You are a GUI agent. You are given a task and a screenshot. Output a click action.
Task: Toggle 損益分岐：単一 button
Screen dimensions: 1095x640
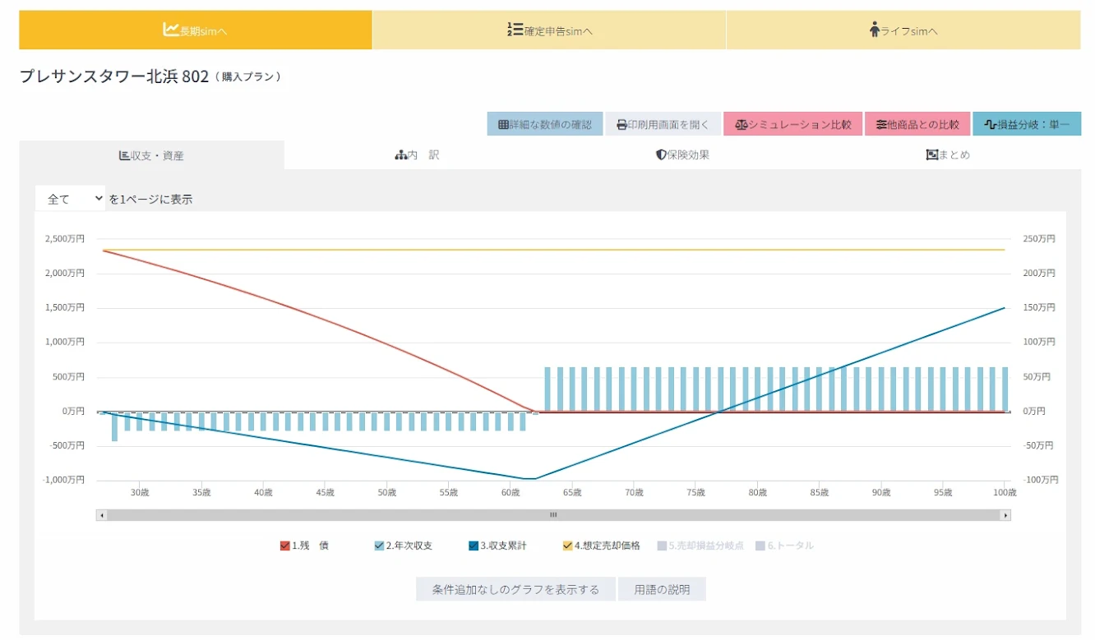(1027, 124)
